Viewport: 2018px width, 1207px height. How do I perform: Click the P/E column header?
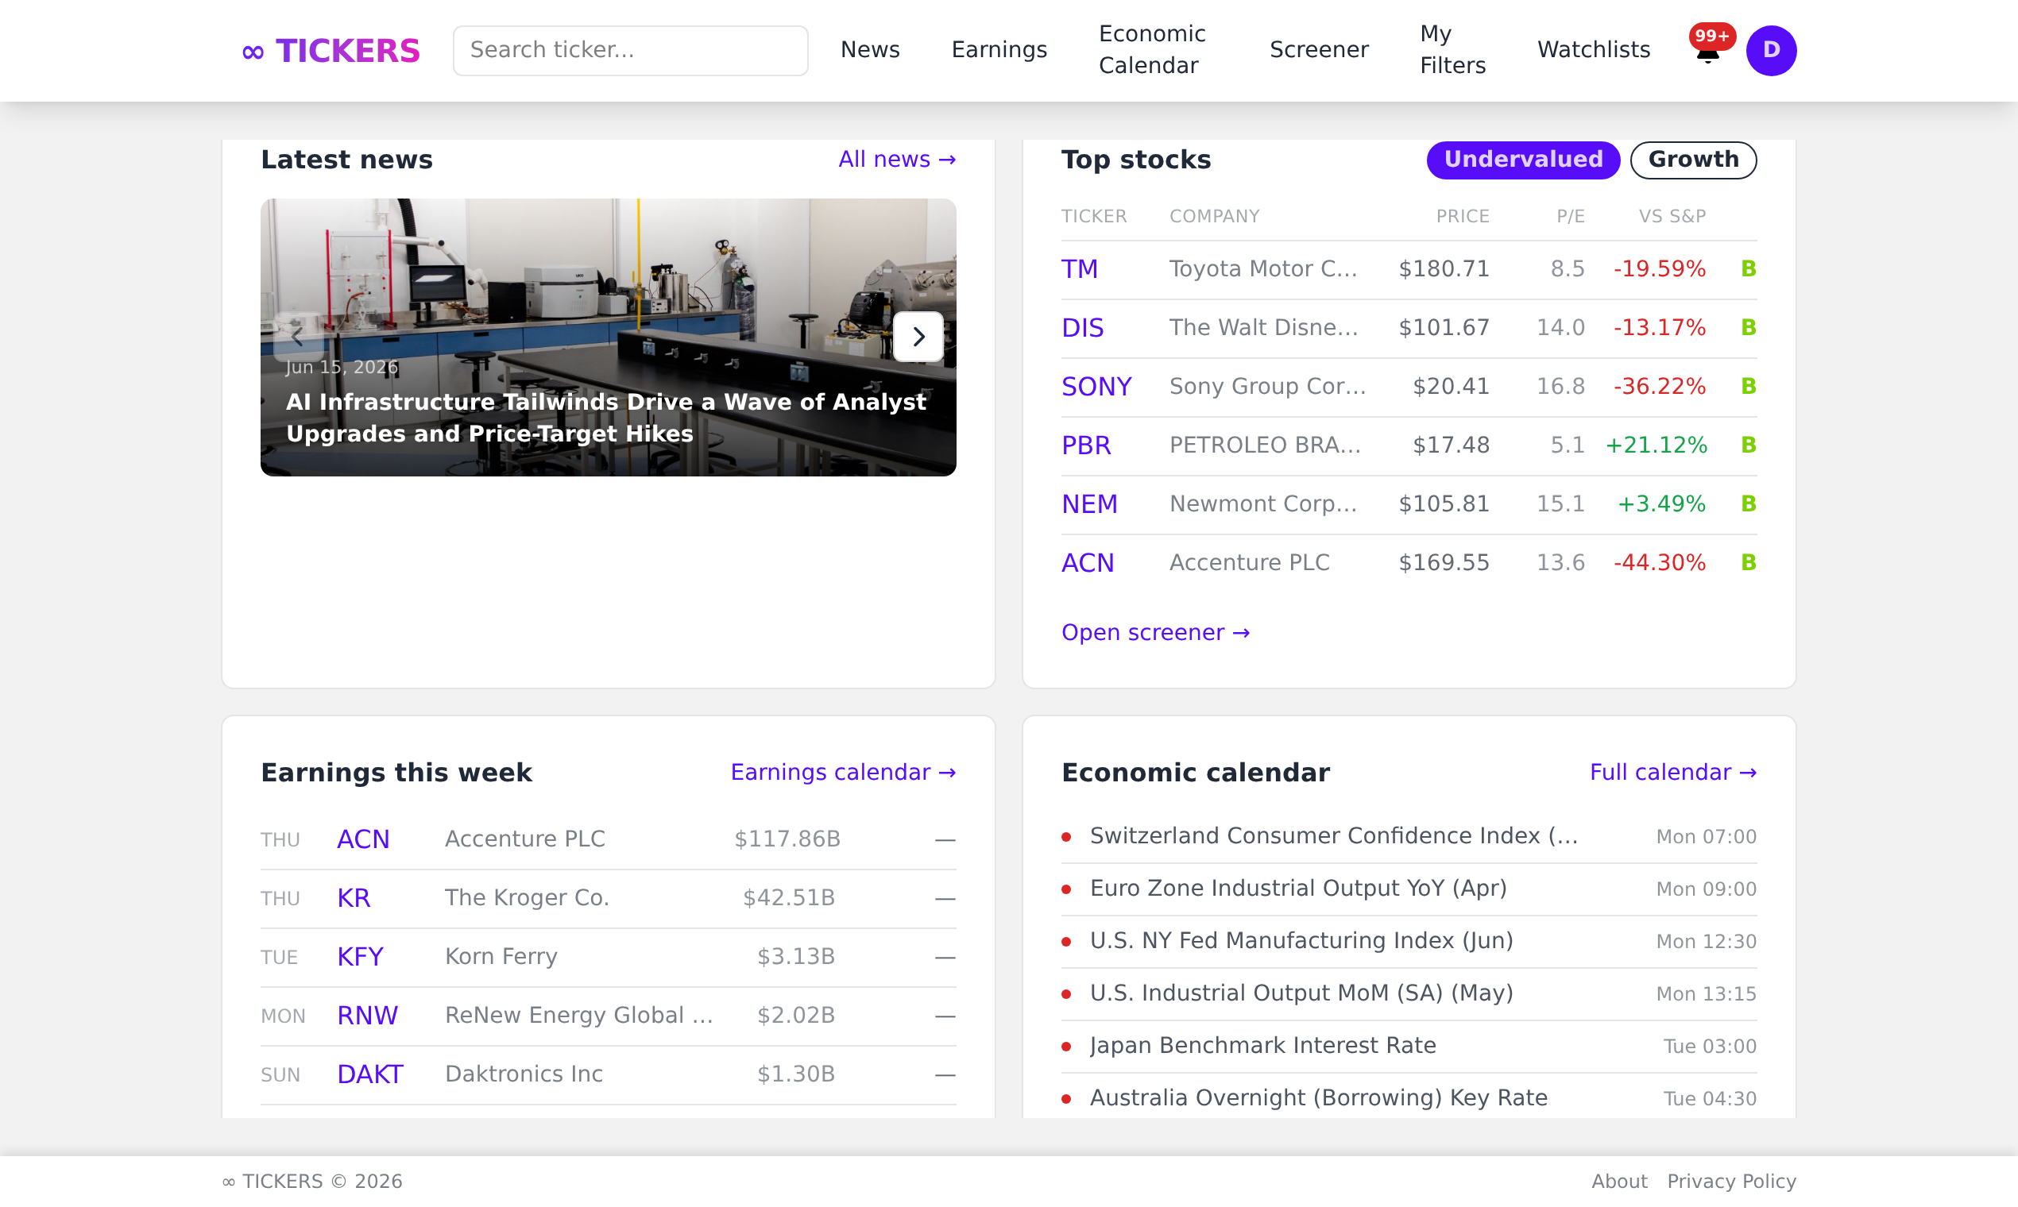pyautogui.click(x=1570, y=216)
